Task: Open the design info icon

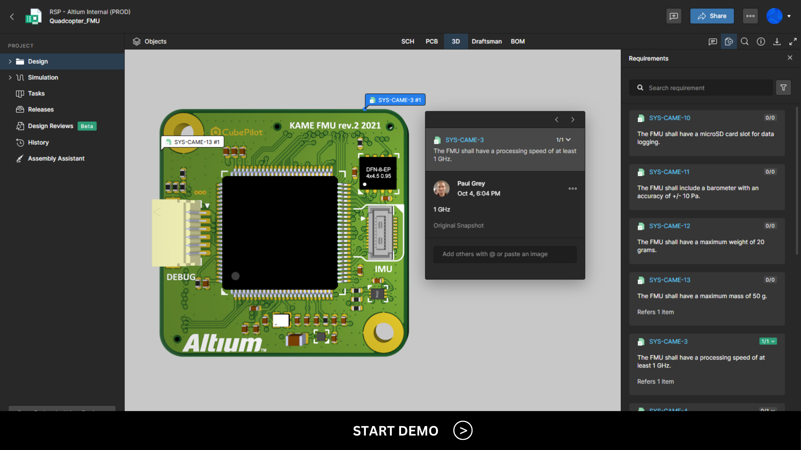Action: click(x=761, y=42)
